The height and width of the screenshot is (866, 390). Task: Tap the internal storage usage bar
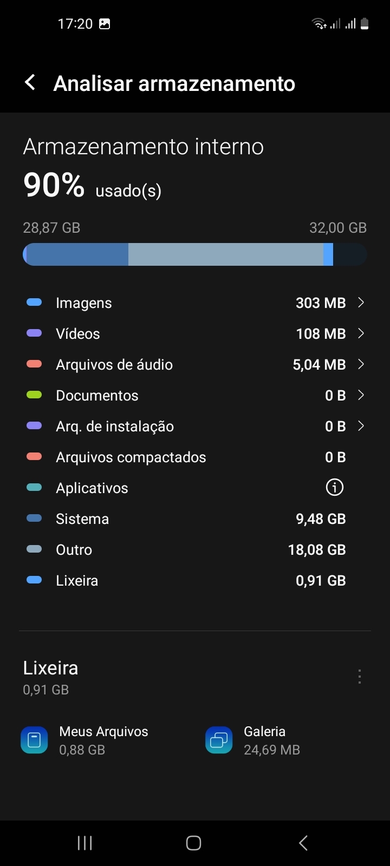194,254
